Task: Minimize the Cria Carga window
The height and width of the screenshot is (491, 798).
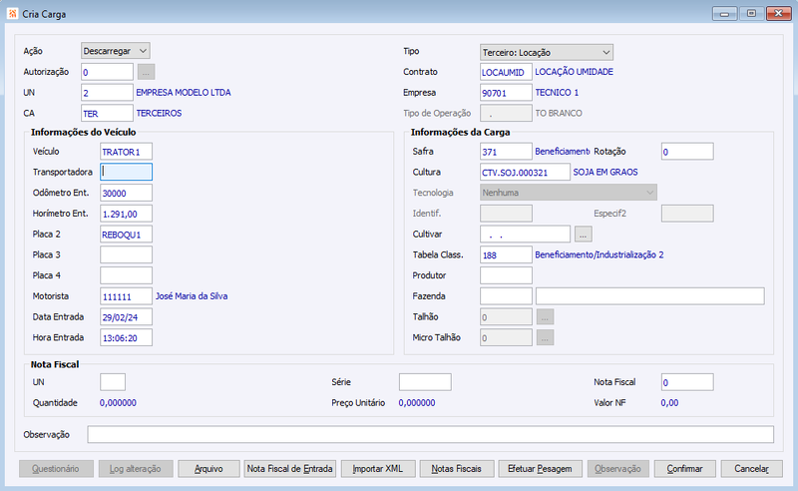Action: 725,13
